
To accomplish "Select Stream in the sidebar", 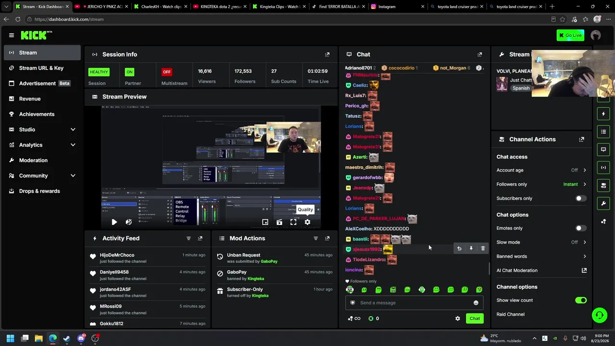I will tap(42, 53).
